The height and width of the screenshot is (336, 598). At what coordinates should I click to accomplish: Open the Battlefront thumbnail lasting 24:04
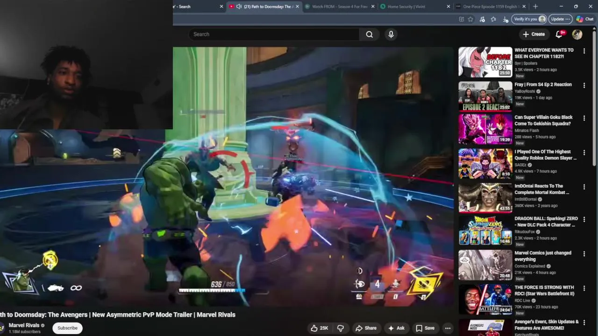click(485, 299)
